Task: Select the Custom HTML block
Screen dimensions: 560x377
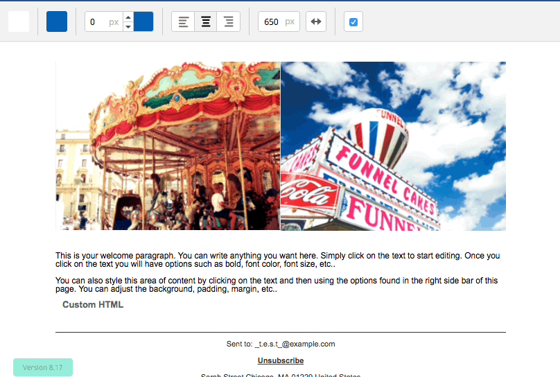Action: pyautogui.click(x=93, y=305)
